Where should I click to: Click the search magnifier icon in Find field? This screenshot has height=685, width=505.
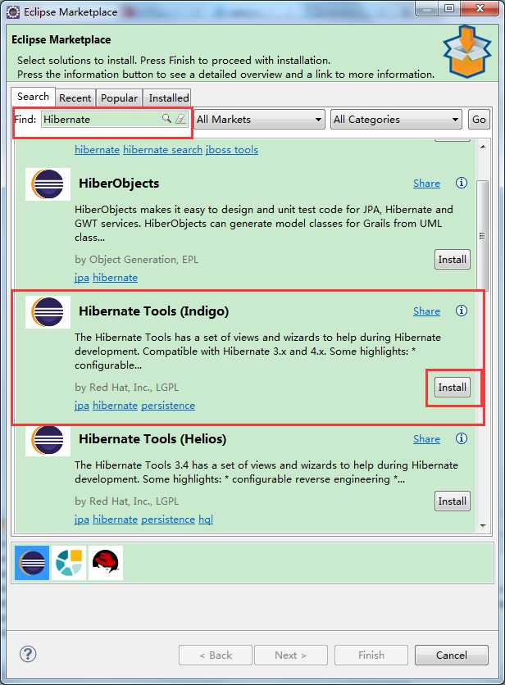166,118
